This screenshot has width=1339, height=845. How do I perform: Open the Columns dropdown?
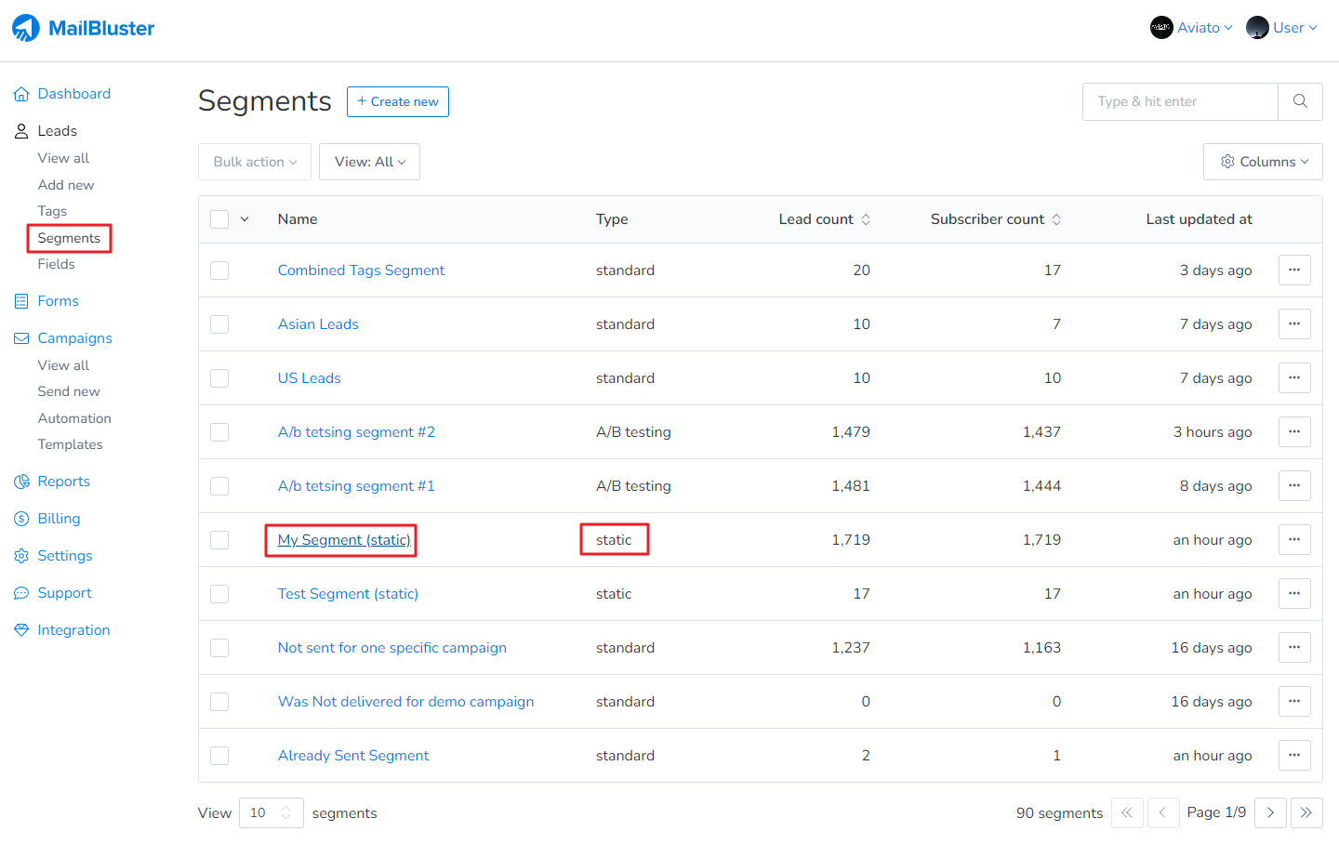tap(1262, 162)
